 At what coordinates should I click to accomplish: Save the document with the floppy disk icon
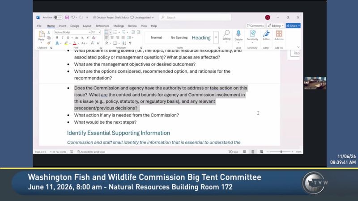tap(67, 17)
